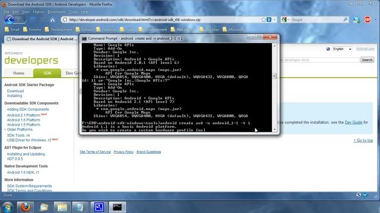Open the Financial bookmarks folder
The image size is (380, 213).
point(106,30)
